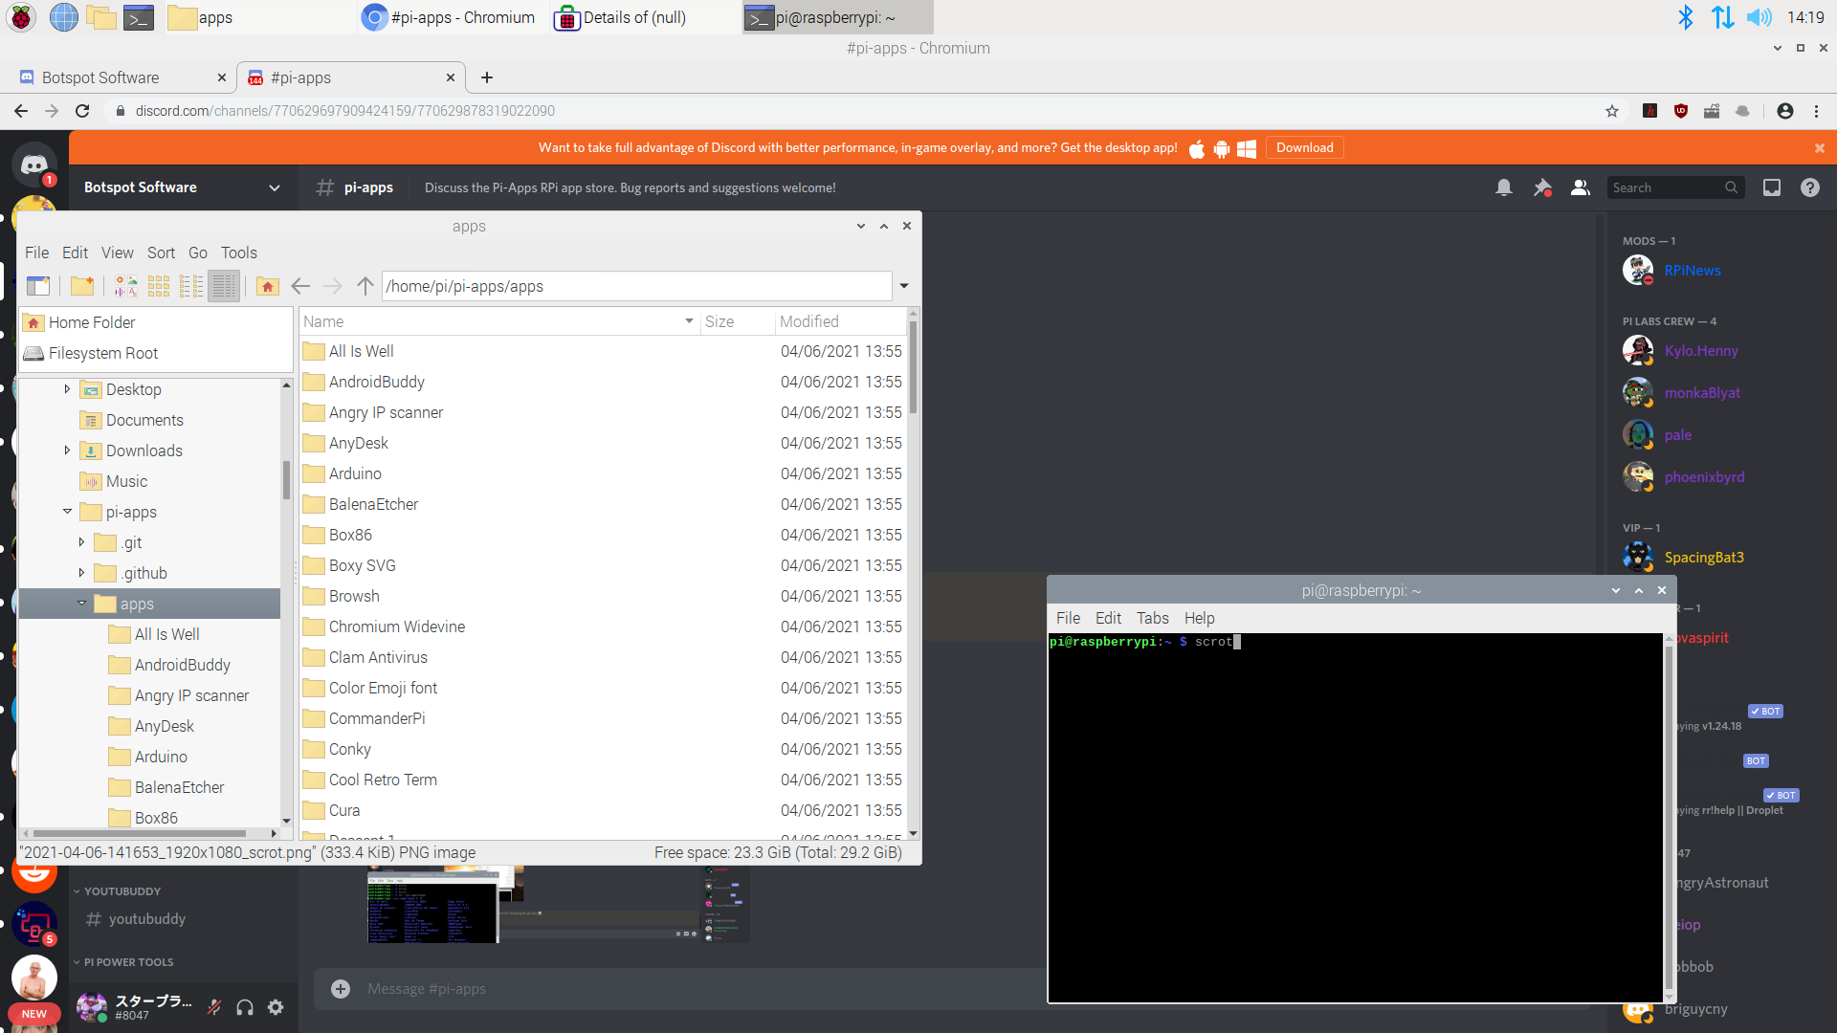1837x1033 pixels.
Task: Select the BalenaEtcher folder in file list
Action: 373,504
